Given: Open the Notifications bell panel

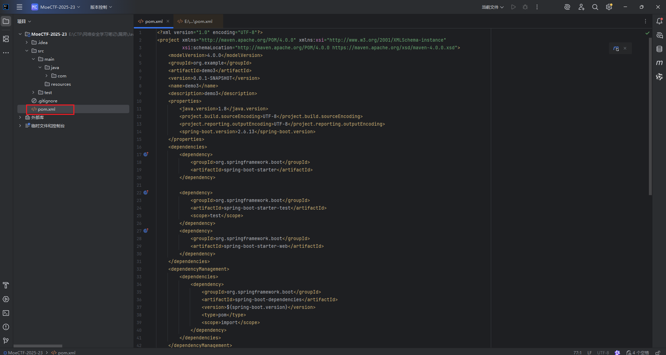Looking at the screenshot, I should (659, 21).
